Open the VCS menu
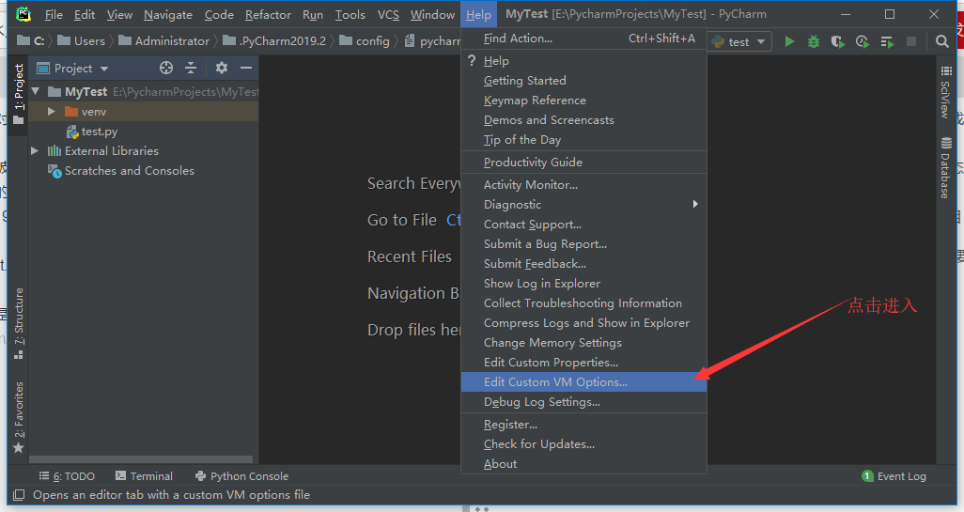This screenshot has height=512, width=964. click(388, 15)
